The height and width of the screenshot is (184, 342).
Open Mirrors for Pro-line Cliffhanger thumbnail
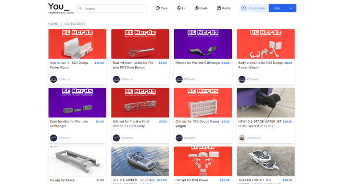203,44
